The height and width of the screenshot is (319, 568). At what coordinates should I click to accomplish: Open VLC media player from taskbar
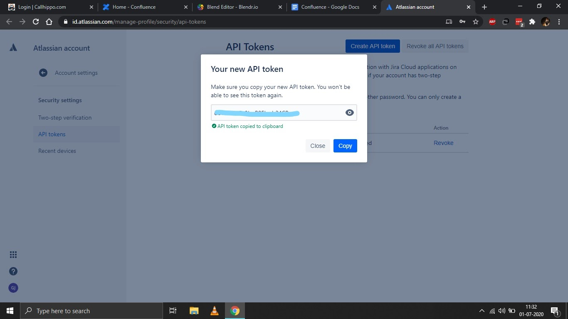pos(215,311)
